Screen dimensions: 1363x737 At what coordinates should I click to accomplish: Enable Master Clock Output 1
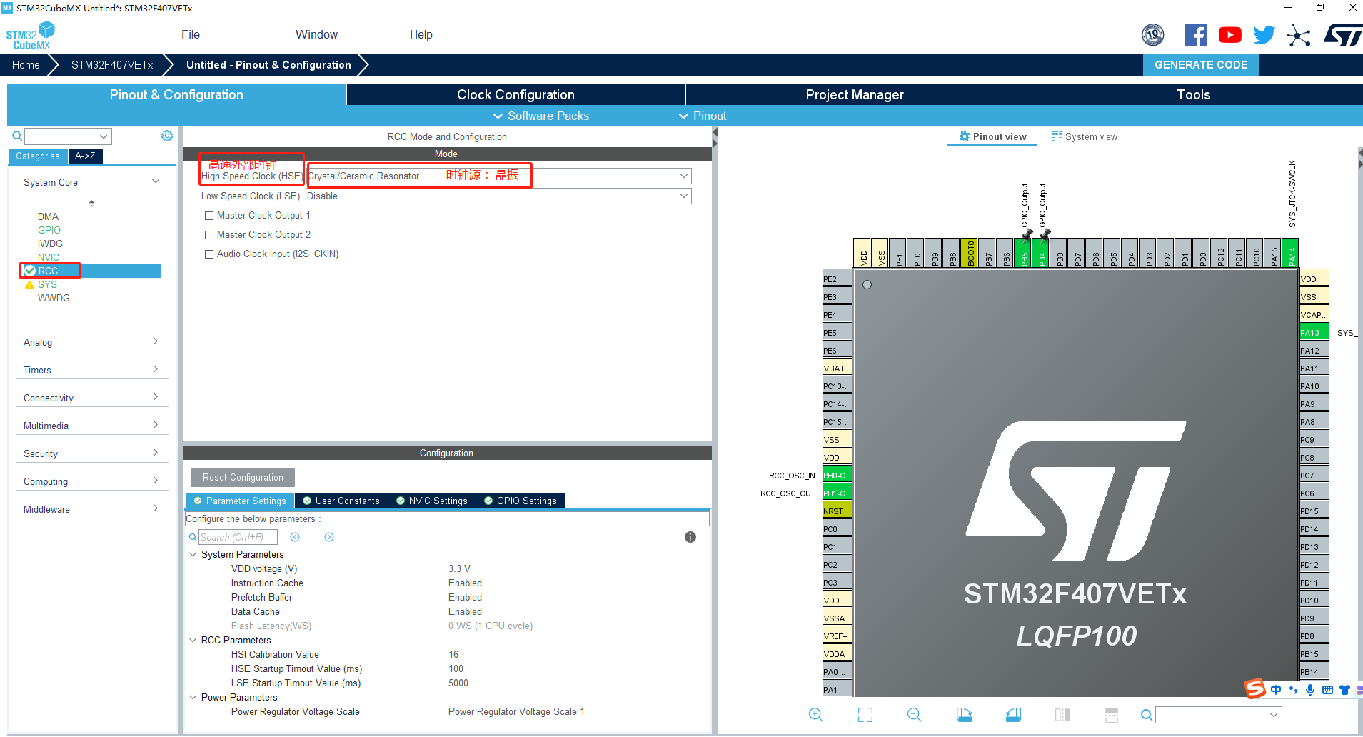tap(209, 215)
